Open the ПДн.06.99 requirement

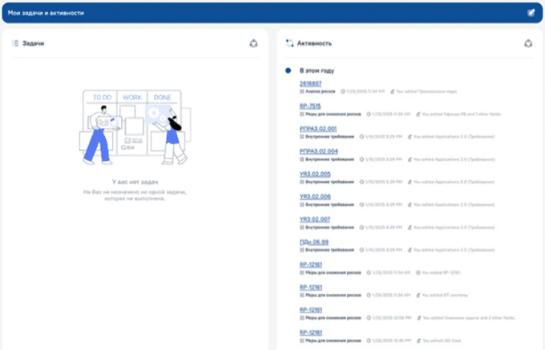[313, 242]
